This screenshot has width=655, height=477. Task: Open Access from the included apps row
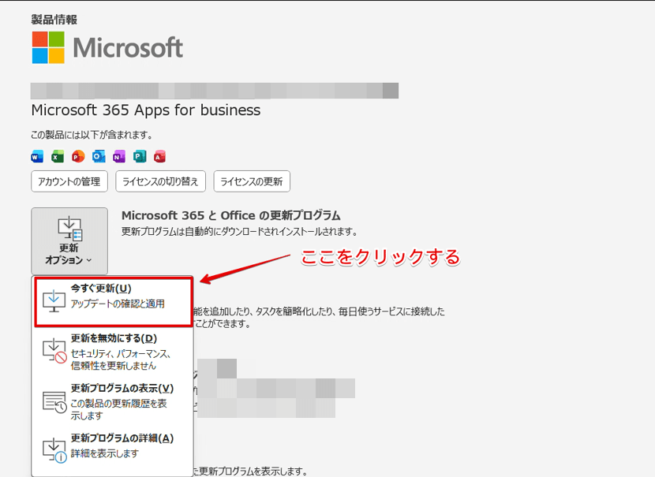point(159,157)
